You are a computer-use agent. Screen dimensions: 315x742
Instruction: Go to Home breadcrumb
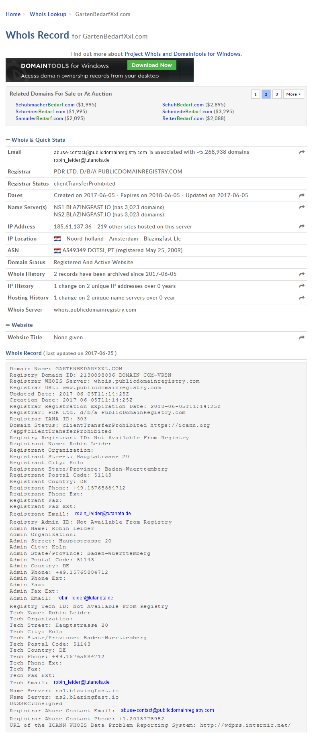coord(13,14)
